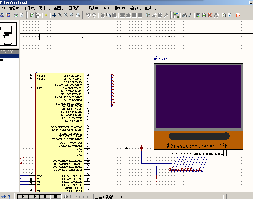Click the Block Delete icon
Screen dimensions: 253x199
click(140, 15)
